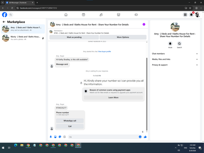Click the browser back arrow
Image resolution: width=204 pixels, height=153 pixels.
pos(3,8)
